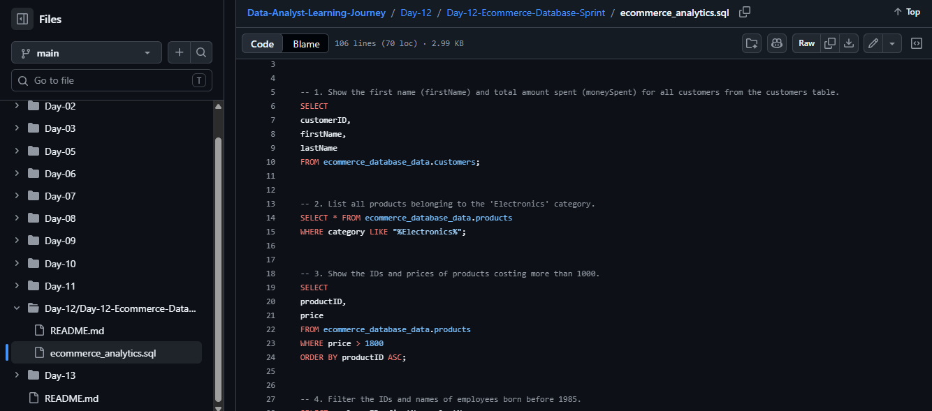Expand the Day-07 folder chevron
This screenshot has width=932, height=411.
[x=17, y=196]
